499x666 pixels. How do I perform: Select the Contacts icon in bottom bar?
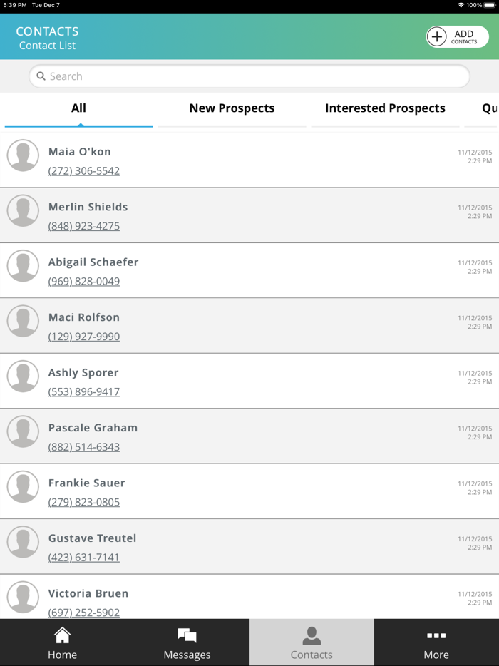click(312, 635)
